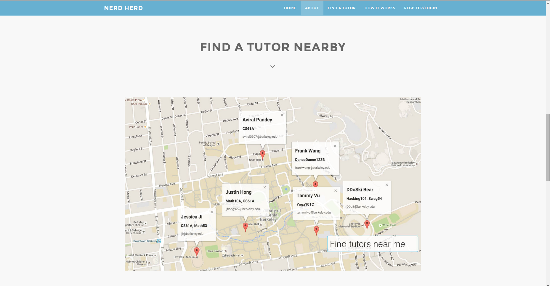Click the map pin under Justin Hong's card

click(245, 227)
